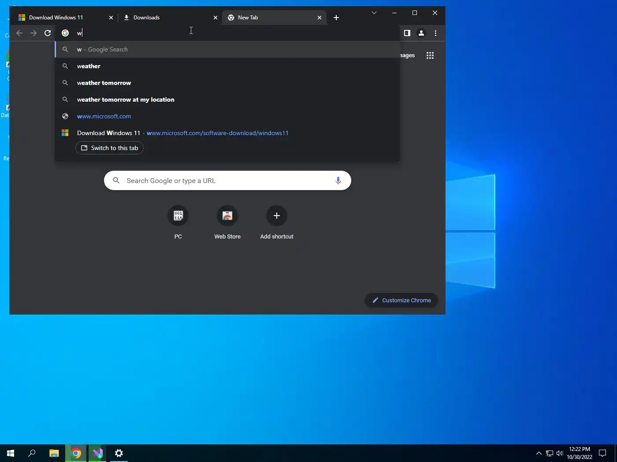Pick 'weather tomorrow at my location' suggestion
The width and height of the screenshot is (617, 462).
[x=227, y=99]
